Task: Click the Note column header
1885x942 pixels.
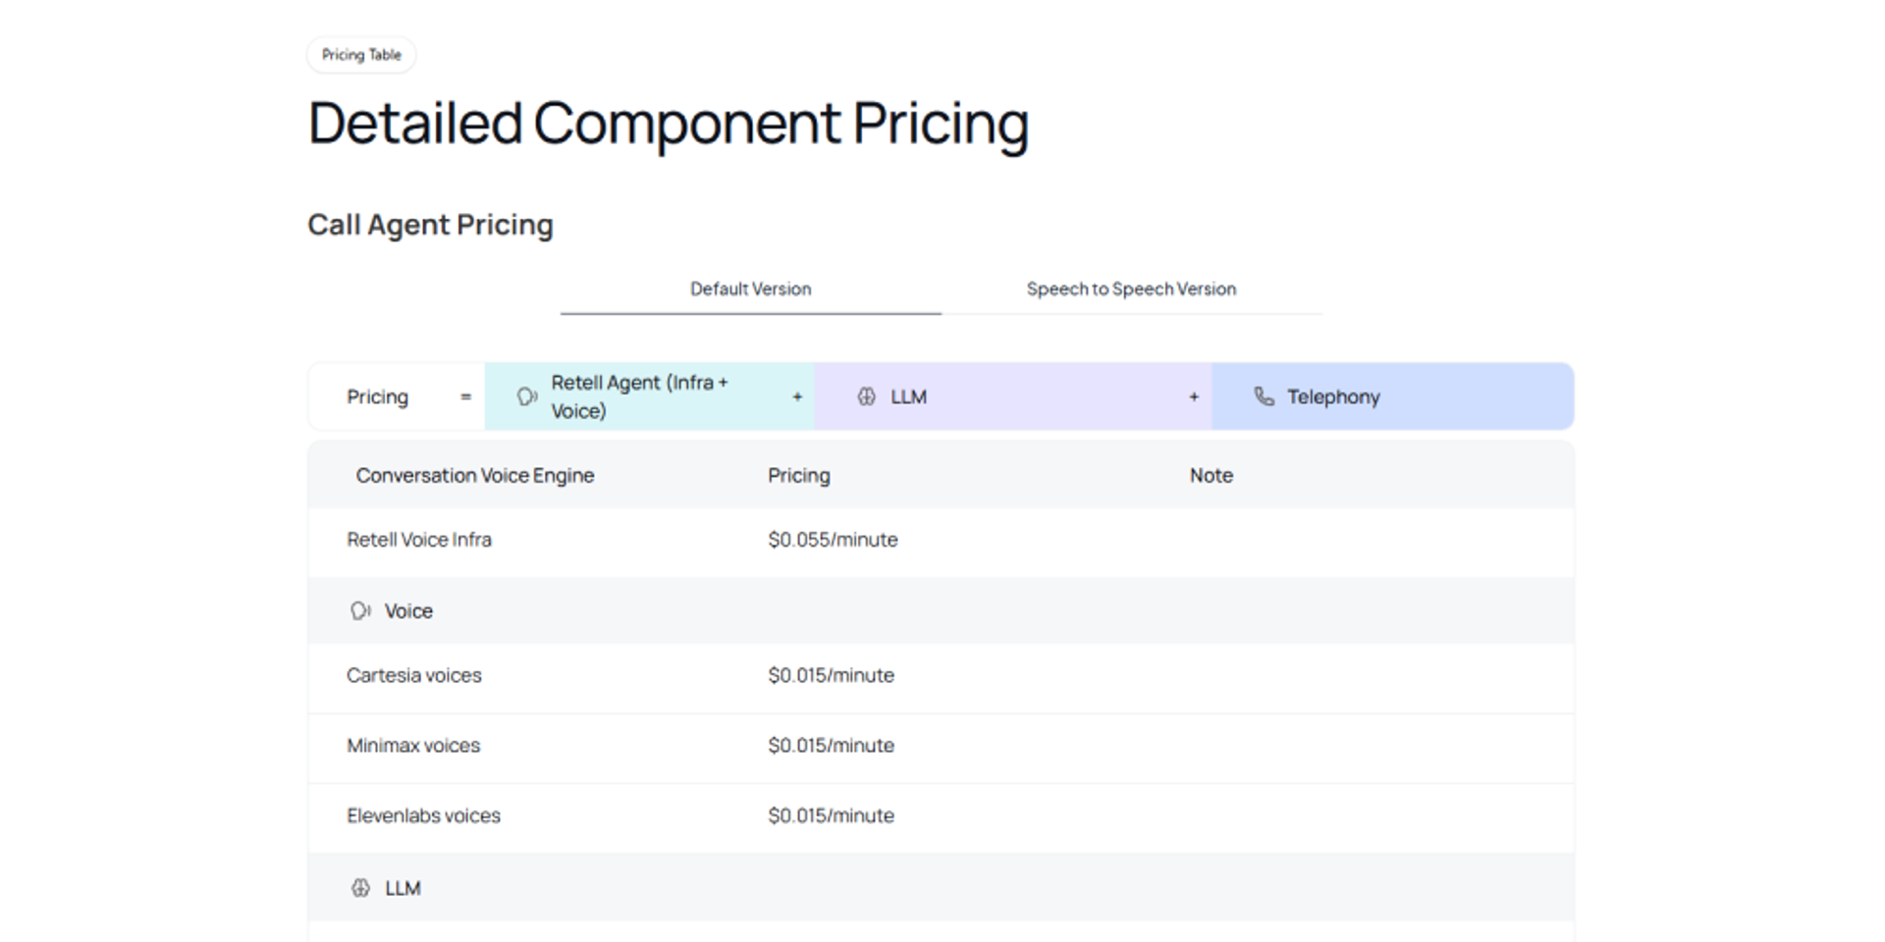Action: 1211,476
